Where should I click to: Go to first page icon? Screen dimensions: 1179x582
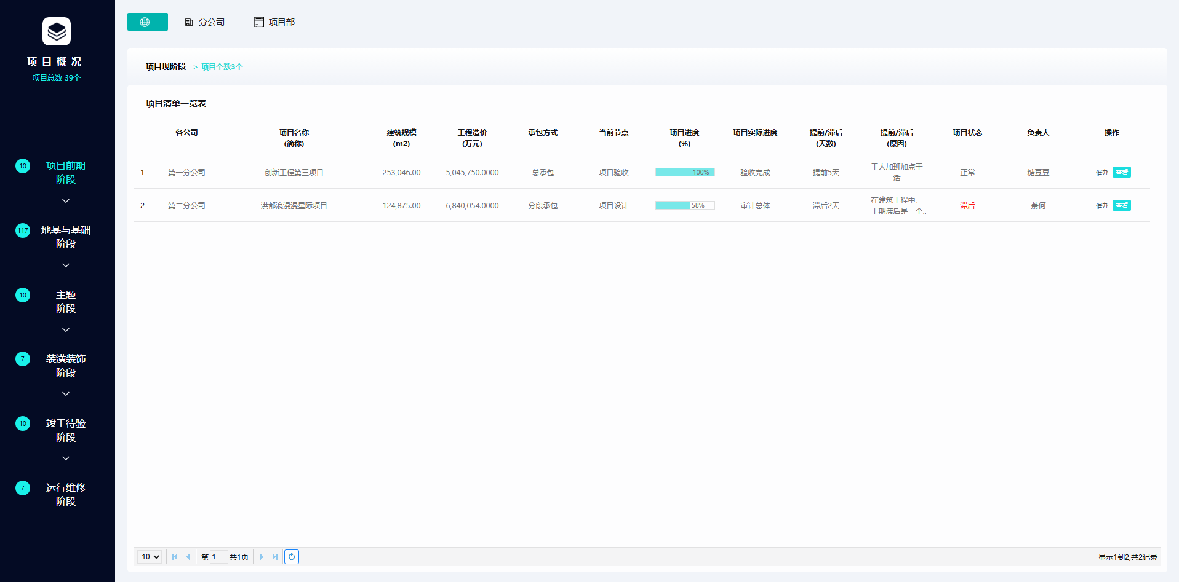point(175,557)
